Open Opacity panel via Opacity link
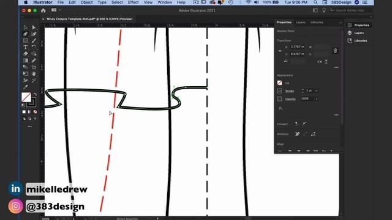Image resolution: width=392 pixels, height=220 pixels. 290,99
